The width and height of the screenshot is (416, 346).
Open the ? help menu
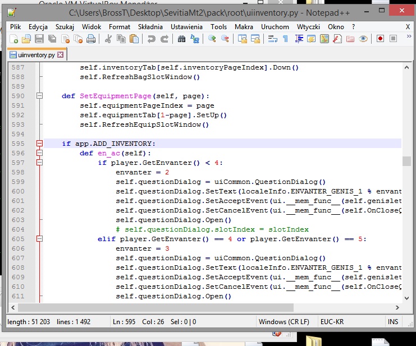point(353,27)
